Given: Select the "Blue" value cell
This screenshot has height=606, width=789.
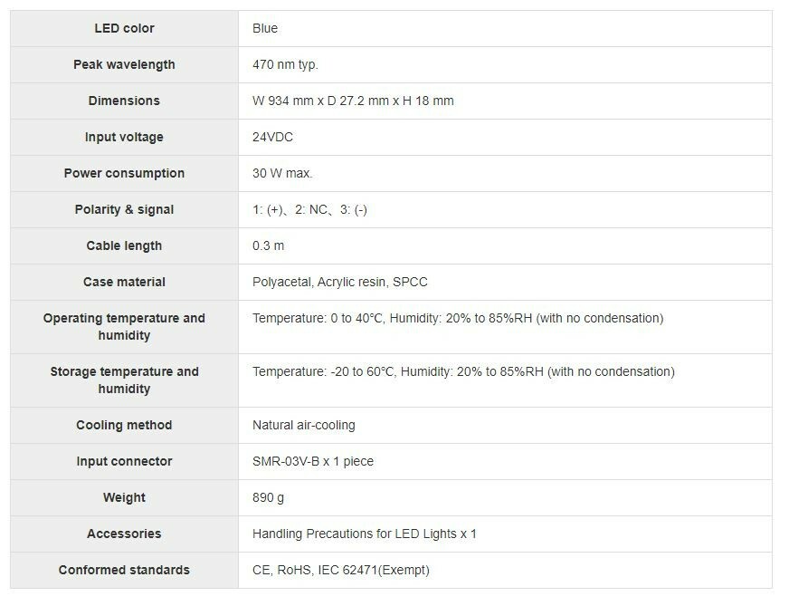Looking at the screenshot, I should 265,28.
